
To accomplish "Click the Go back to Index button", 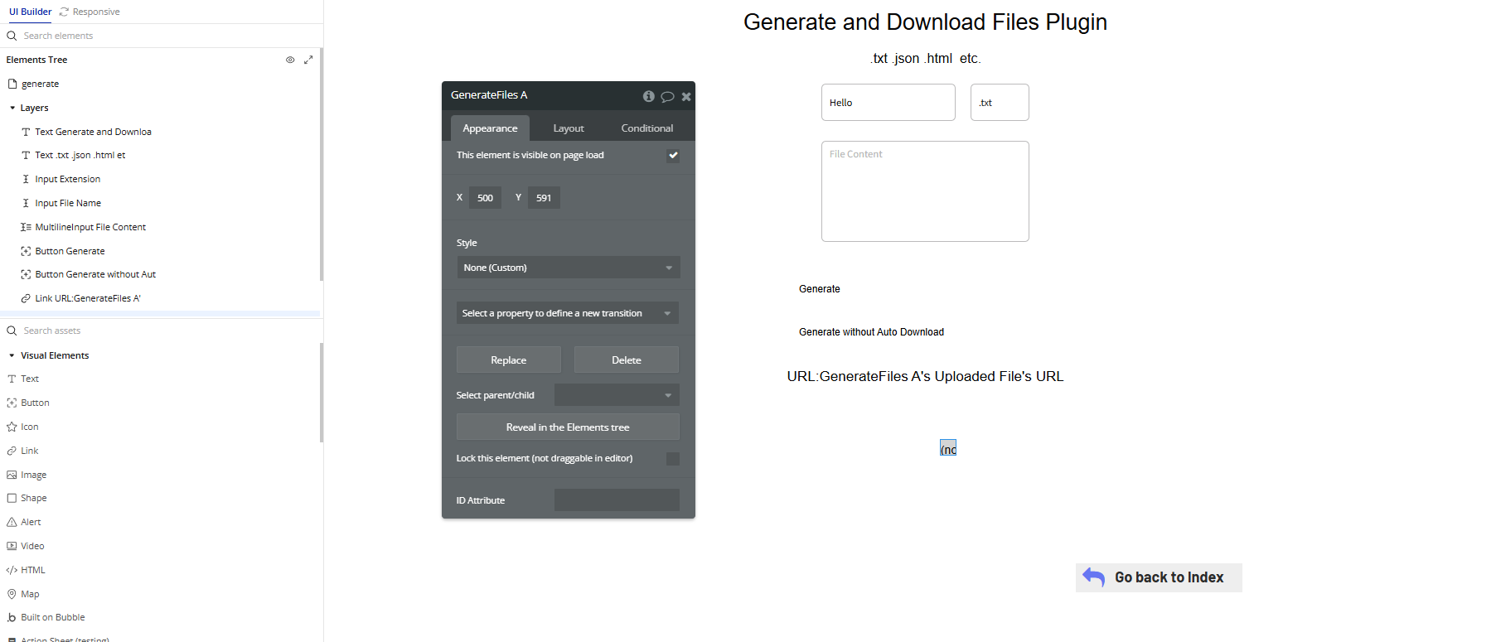I will [x=1159, y=577].
